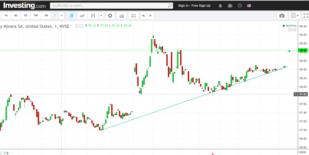
Task: Click the 600K volume scale label
Action: [x=303, y=152]
